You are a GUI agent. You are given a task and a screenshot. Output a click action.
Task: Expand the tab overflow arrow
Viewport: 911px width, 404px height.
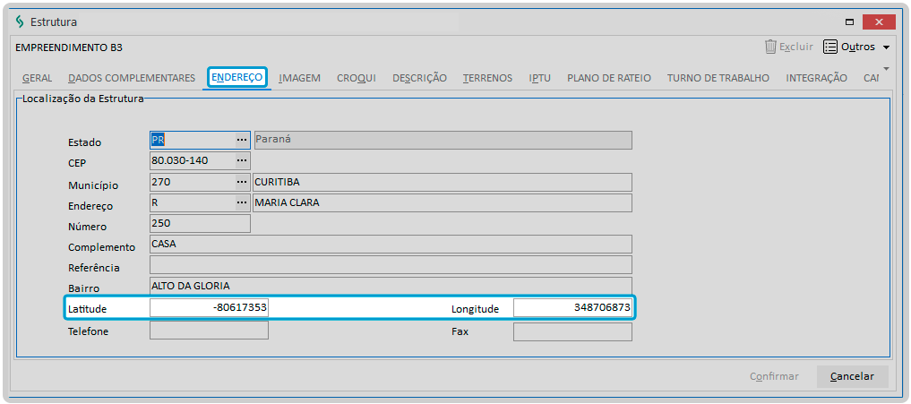click(886, 69)
